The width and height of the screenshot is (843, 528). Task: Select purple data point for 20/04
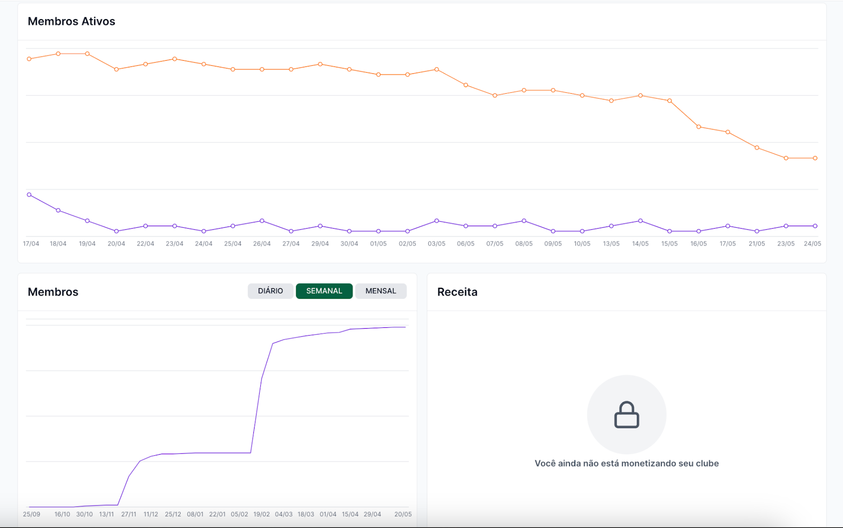pos(116,231)
